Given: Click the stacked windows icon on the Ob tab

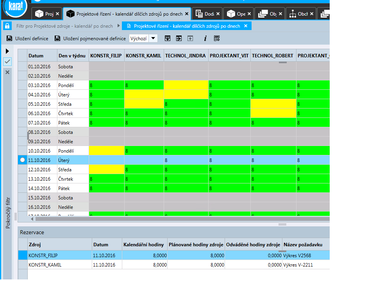Looking at the screenshot, I should click(x=263, y=14).
